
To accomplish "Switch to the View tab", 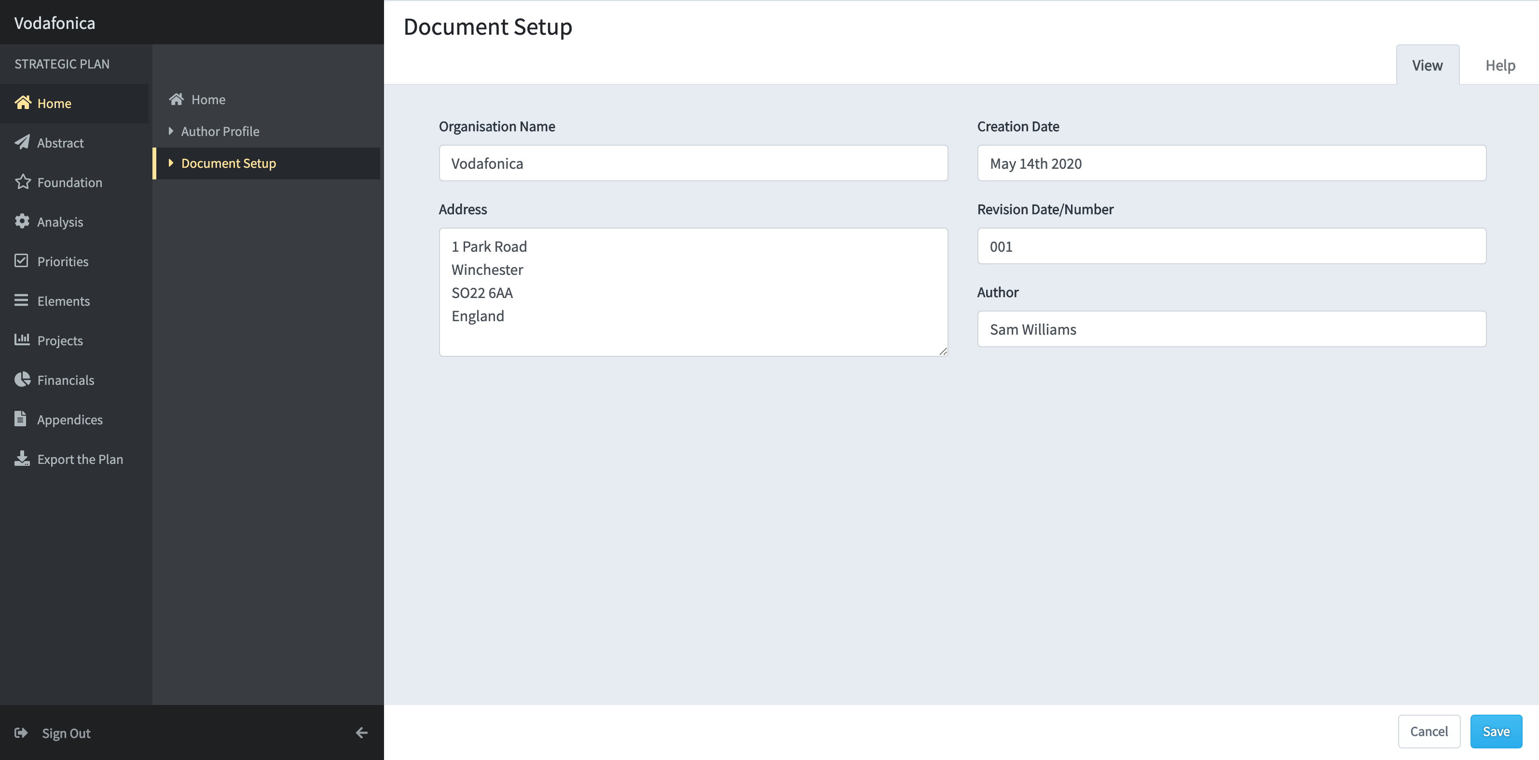I will coord(1427,65).
